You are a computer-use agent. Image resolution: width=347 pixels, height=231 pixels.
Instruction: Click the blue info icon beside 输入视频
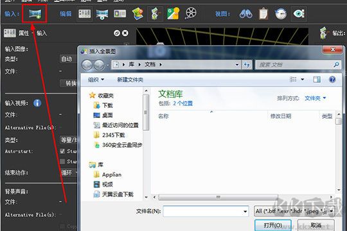point(37,103)
